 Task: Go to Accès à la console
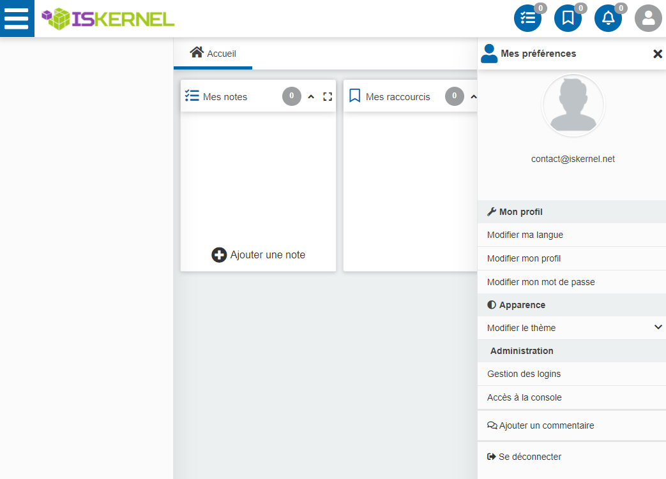[x=524, y=397]
